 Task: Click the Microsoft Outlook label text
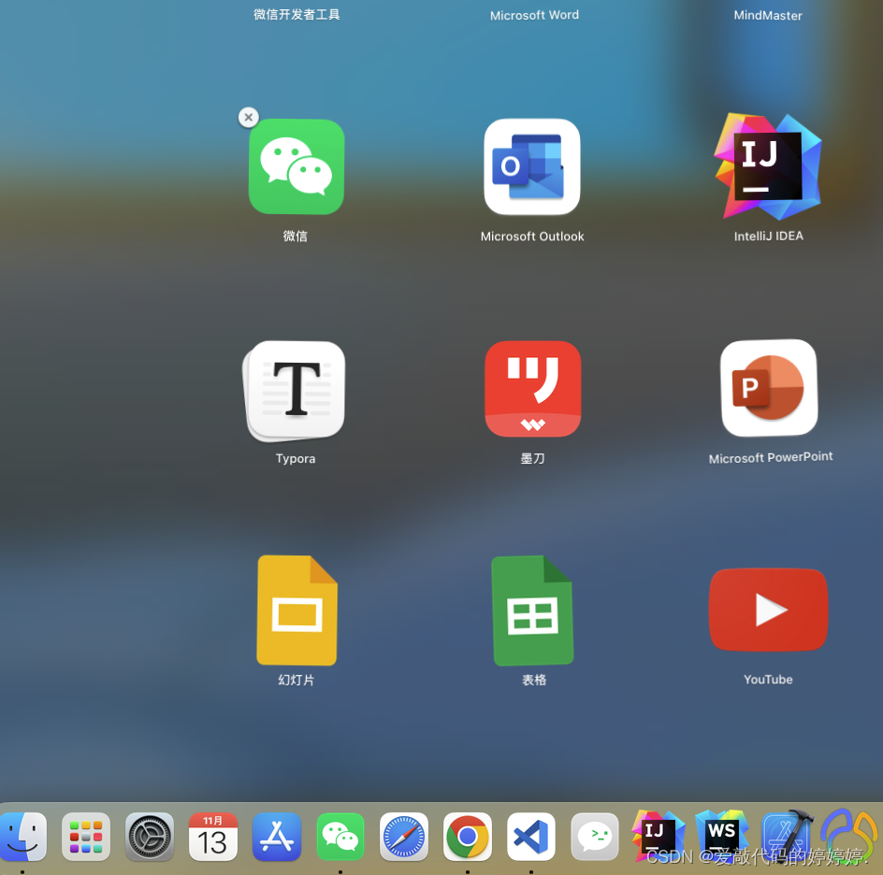tap(532, 237)
